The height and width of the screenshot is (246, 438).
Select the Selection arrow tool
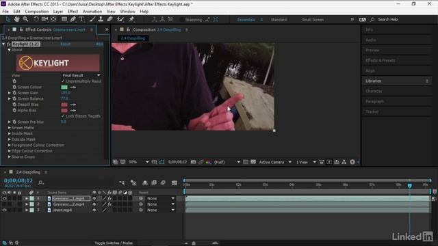coord(8,19)
